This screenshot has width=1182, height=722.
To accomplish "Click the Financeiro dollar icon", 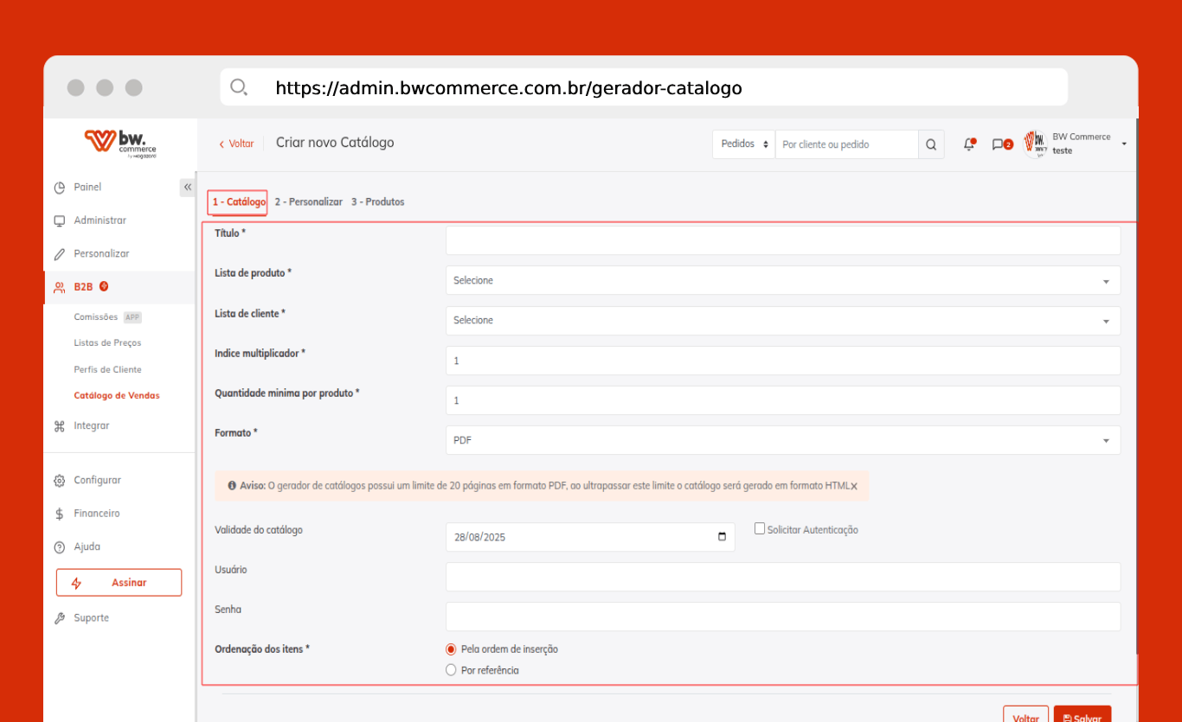I will [x=60, y=514].
